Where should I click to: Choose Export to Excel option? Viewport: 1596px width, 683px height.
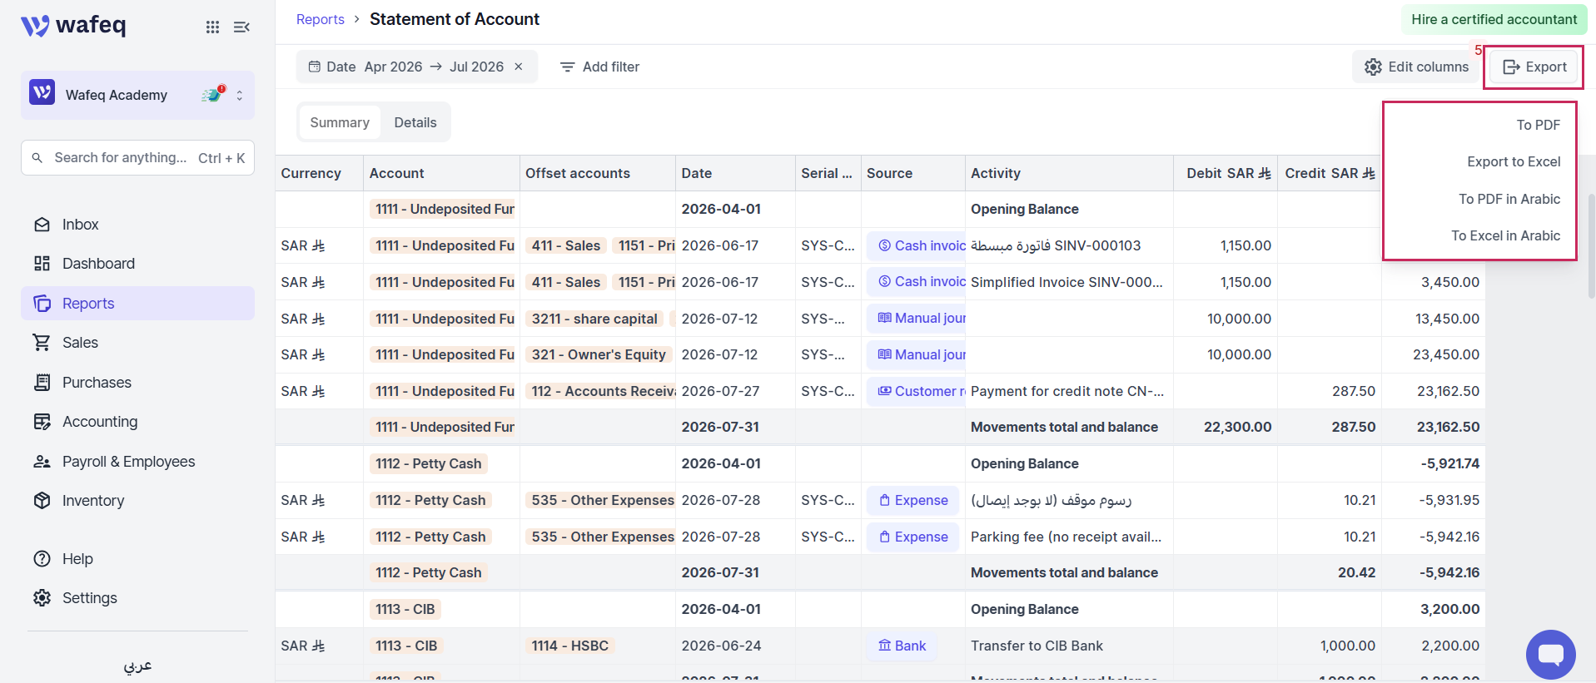click(x=1514, y=161)
